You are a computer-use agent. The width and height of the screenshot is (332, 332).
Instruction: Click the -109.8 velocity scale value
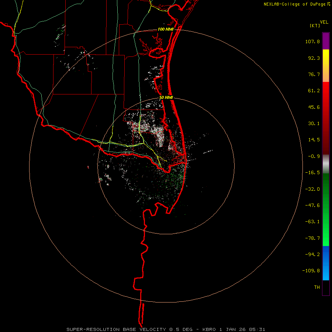pos(311,271)
